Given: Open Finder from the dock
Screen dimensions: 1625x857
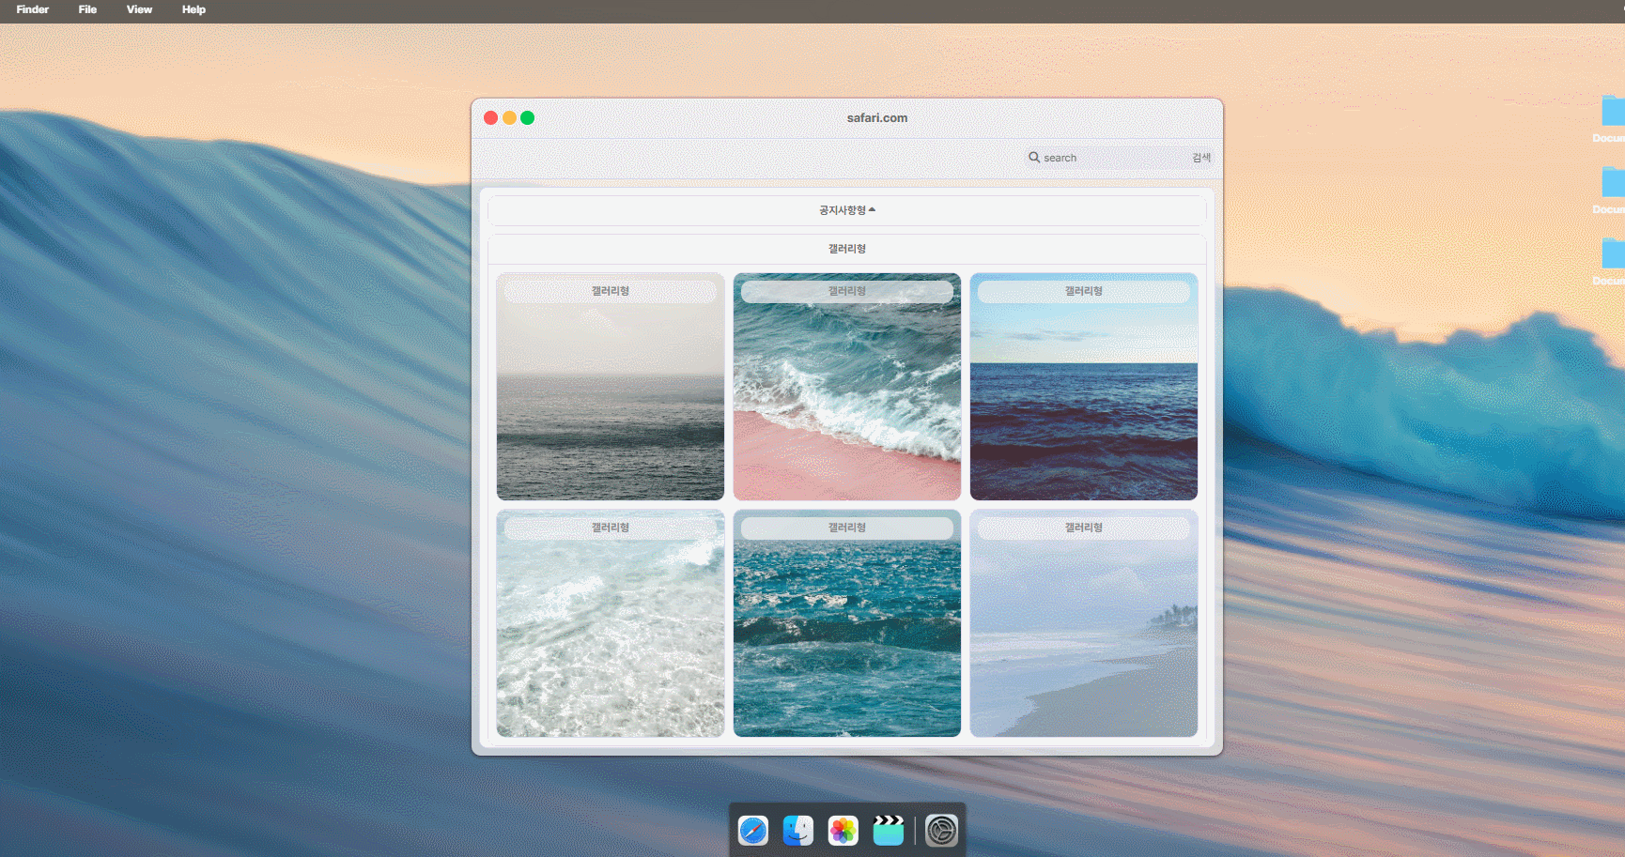Looking at the screenshot, I should [x=798, y=831].
